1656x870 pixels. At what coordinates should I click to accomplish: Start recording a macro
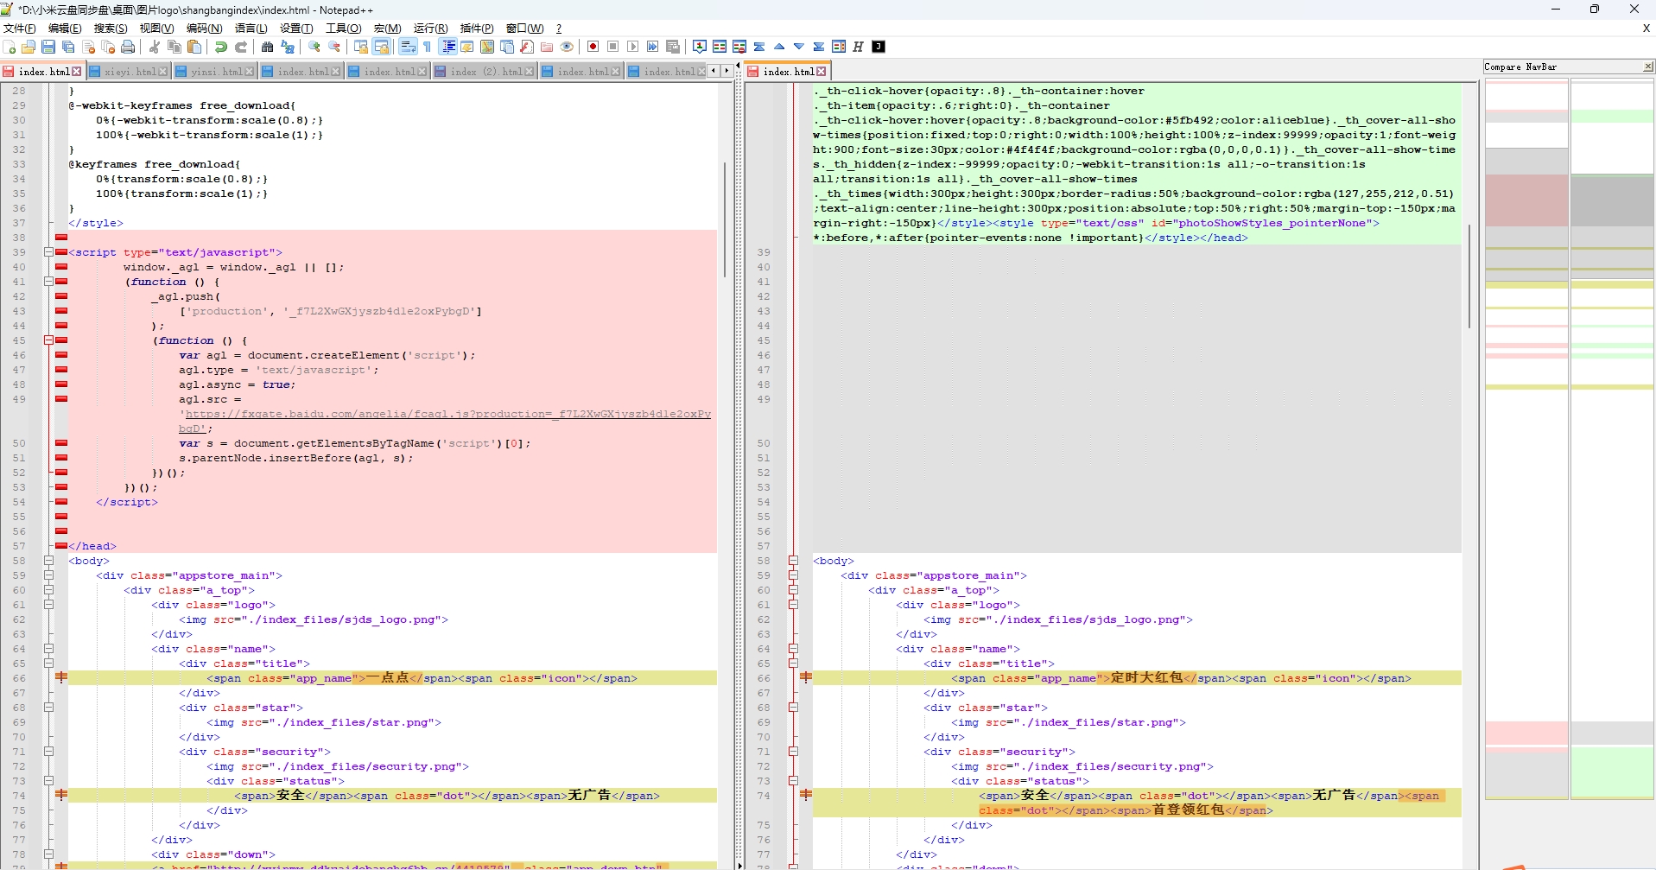pos(594,47)
